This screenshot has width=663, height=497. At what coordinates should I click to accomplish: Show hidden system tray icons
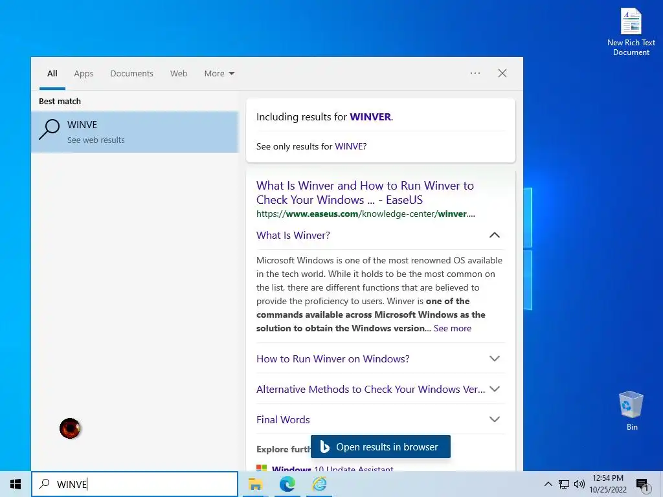[x=548, y=484]
